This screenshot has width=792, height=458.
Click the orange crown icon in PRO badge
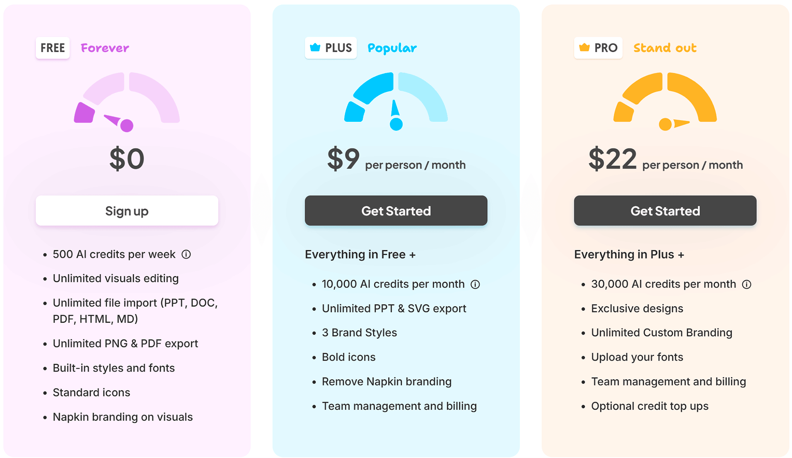coord(584,48)
